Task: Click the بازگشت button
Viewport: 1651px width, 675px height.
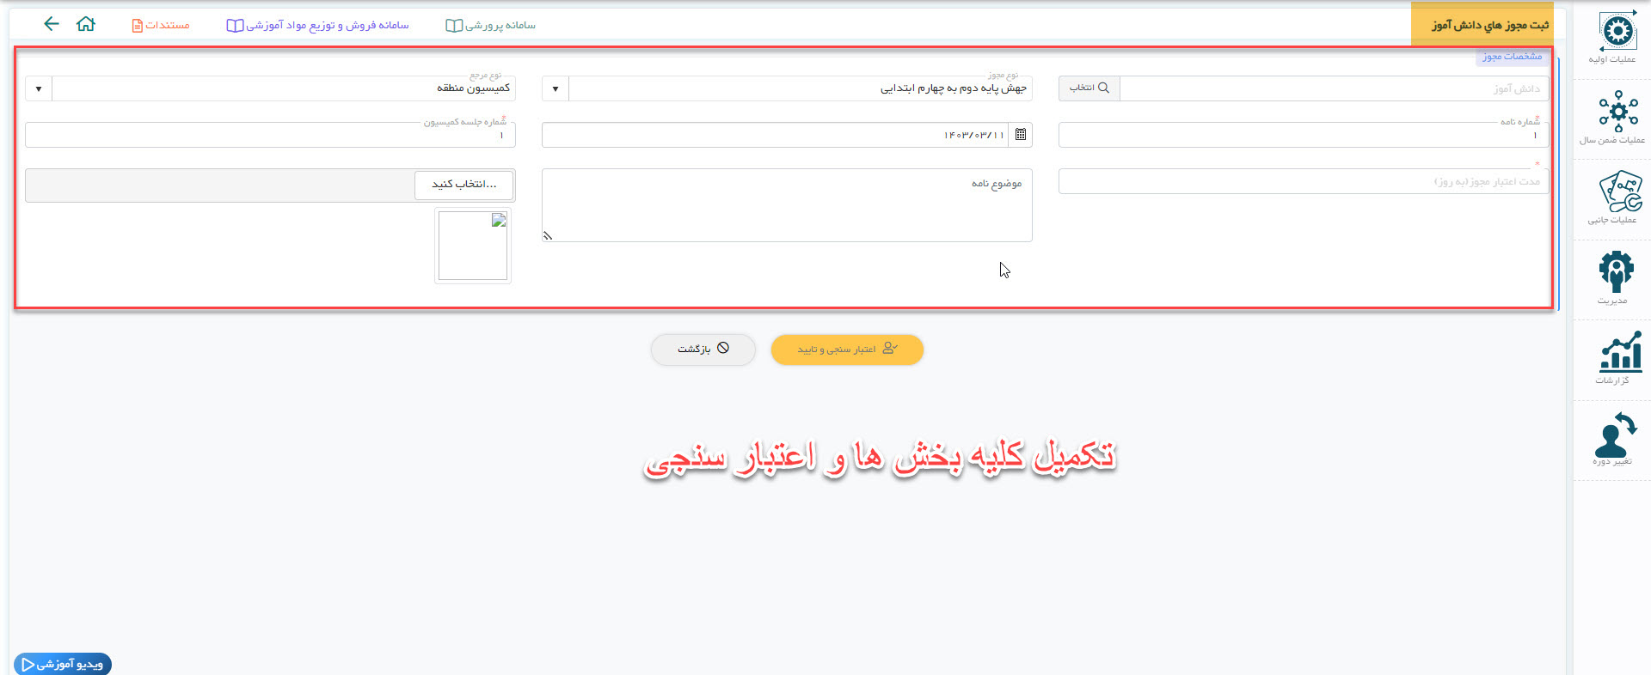Action: (x=703, y=350)
